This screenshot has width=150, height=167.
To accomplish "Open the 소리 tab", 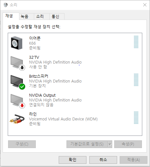I will tap(42, 16).
